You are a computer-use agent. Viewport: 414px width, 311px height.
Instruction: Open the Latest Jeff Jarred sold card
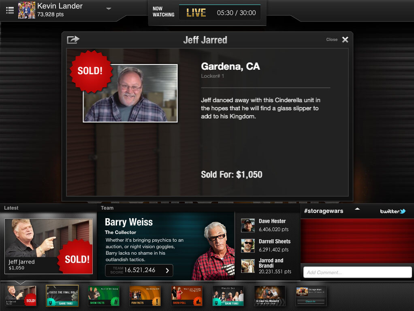[x=49, y=246]
